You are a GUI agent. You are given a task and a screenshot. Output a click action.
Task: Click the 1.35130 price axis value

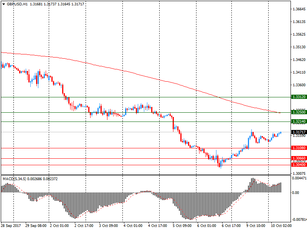299,47
